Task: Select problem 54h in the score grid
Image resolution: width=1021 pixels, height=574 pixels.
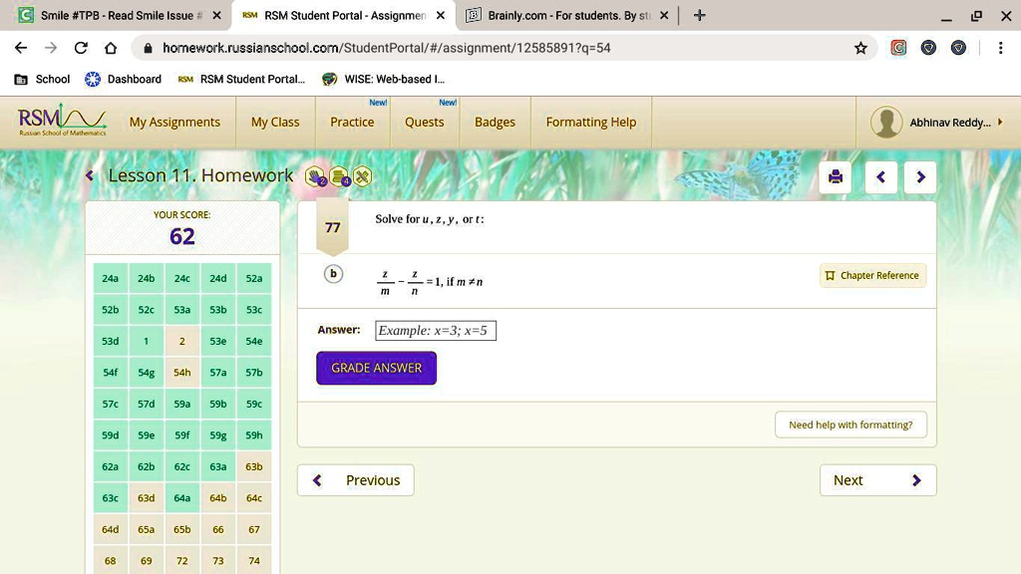Action: coord(181,373)
